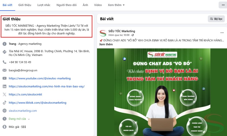Click the Giới thiệu section heading
Viewport: 227px width, 136px height.
tap(11, 19)
